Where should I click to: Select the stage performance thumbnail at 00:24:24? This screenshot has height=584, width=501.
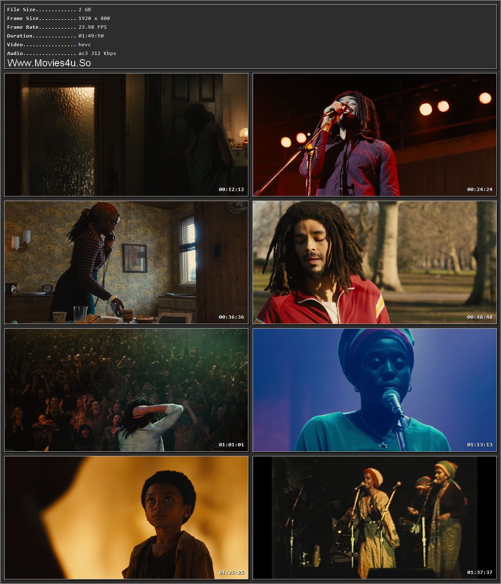point(374,135)
